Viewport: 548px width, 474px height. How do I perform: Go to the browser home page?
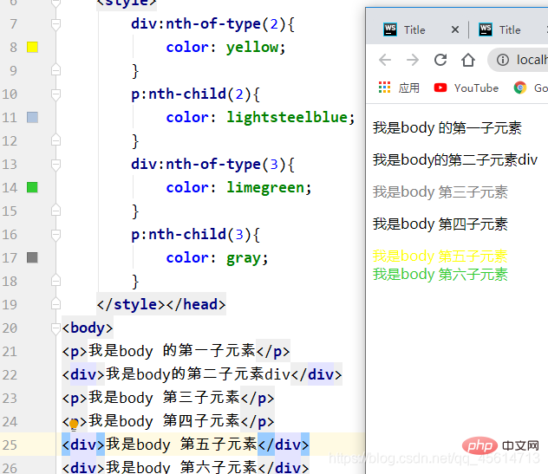[x=468, y=60]
